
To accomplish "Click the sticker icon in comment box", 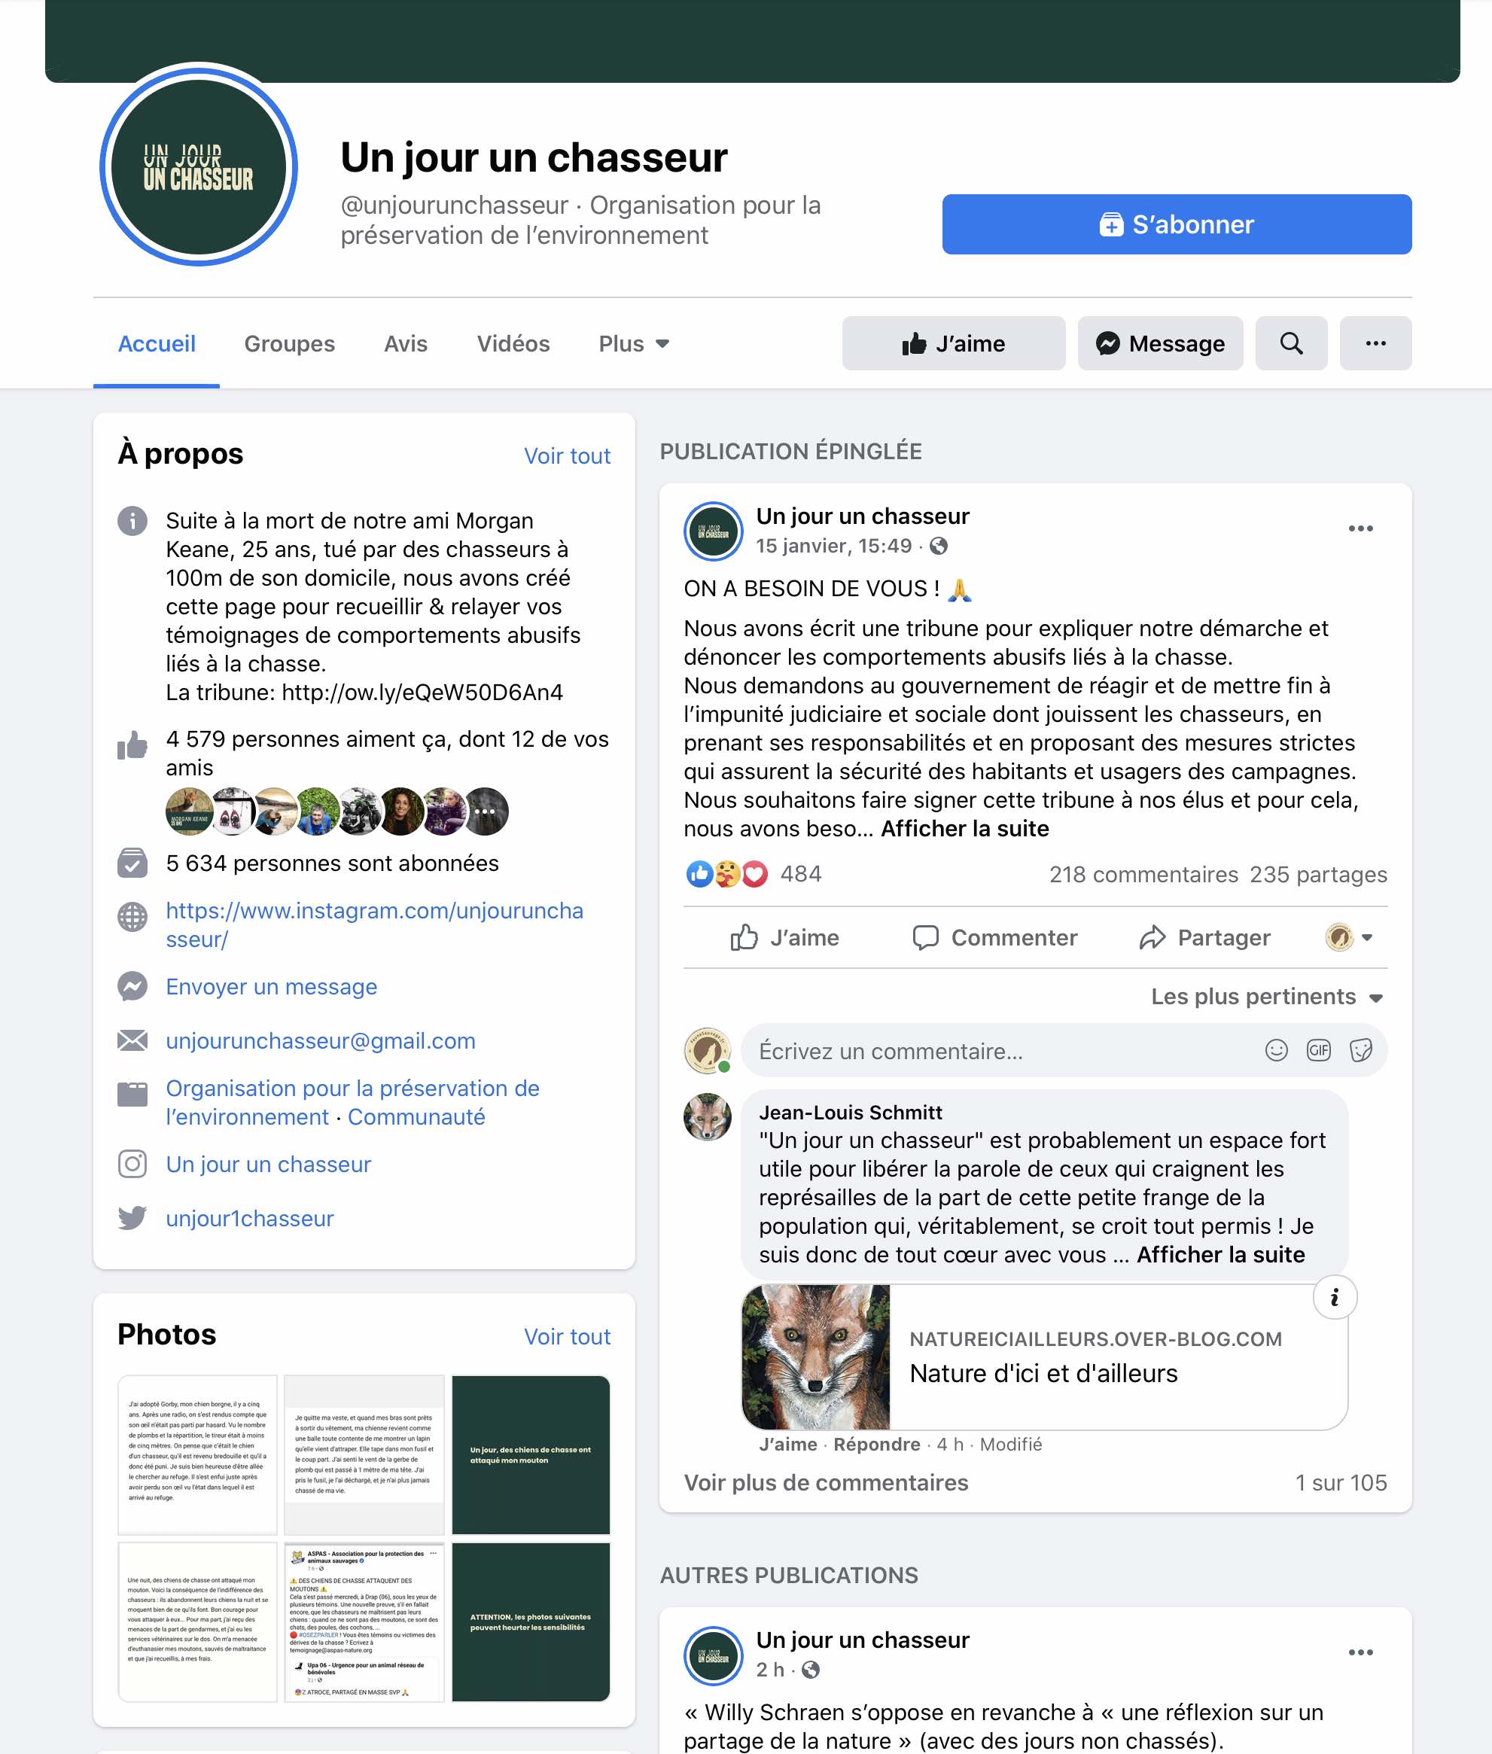I will tap(1360, 1050).
